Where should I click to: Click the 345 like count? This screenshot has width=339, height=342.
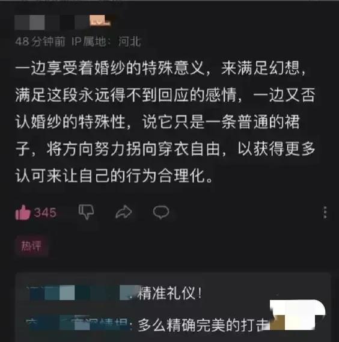(x=45, y=212)
